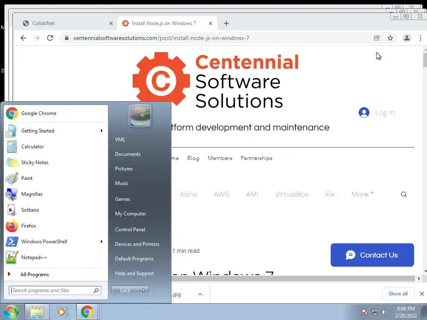
Task: Click the Contact Us chat button
Action: coord(372,255)
